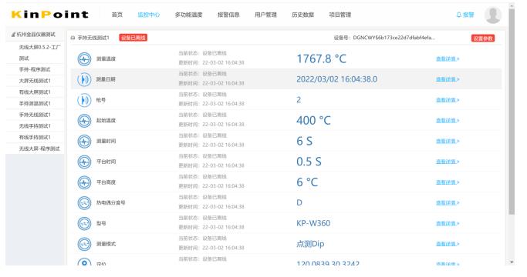Click the 报警 bell icon in the header
Viewport: 527px width, 277px height.
459,15
